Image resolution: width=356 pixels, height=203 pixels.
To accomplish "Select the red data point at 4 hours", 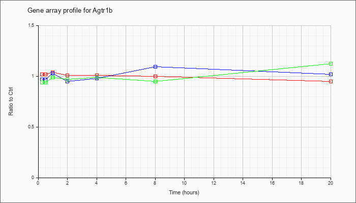I will tap(97, 75).
